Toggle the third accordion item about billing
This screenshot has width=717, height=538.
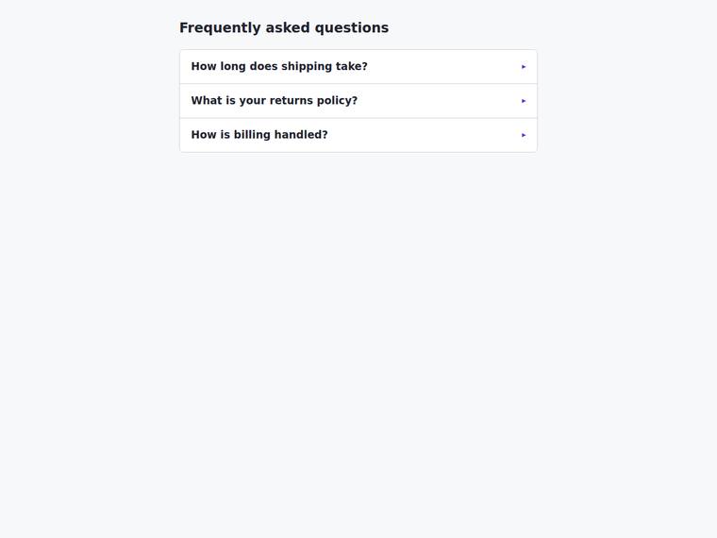358,135
